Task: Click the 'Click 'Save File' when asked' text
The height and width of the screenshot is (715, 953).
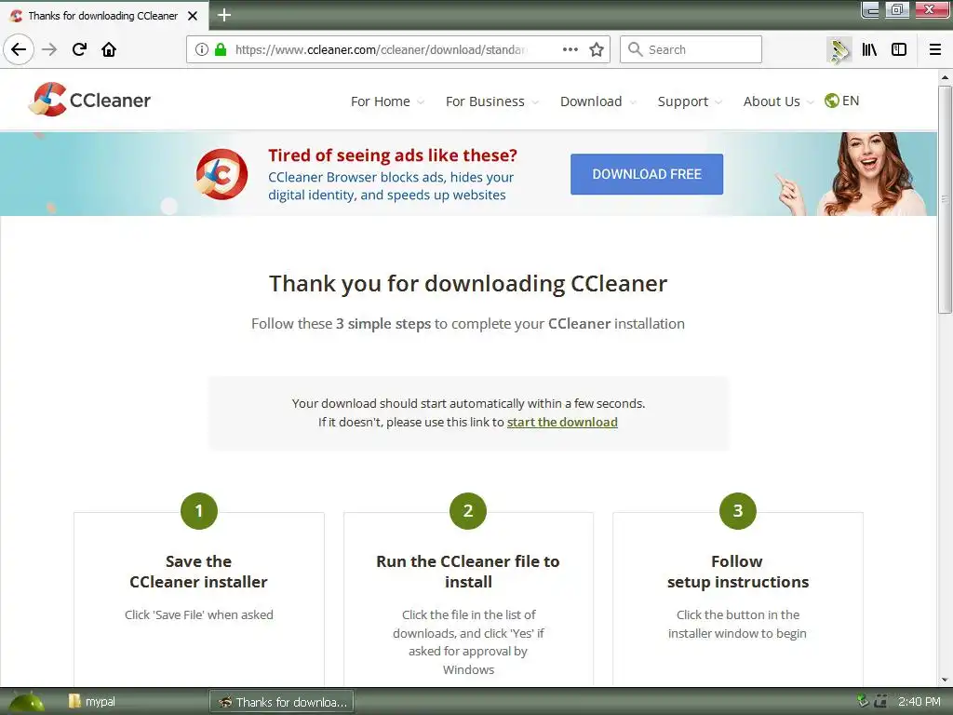Action: [199, 614]
